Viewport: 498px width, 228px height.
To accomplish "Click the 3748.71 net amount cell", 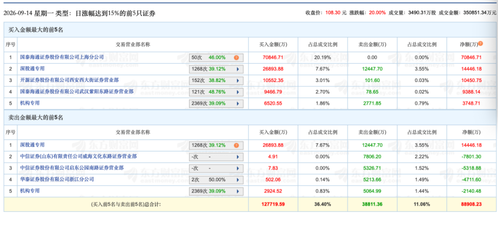I will pyautogui.click(x=471, y=103).
